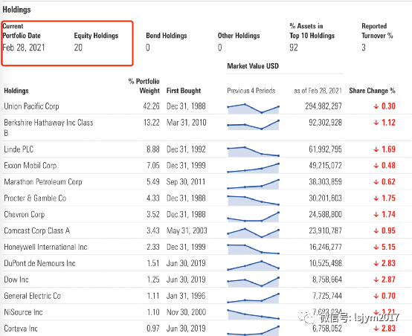Open the Chevron Corp holding
The height and width of the screenshot is (336, 412).
25,214
